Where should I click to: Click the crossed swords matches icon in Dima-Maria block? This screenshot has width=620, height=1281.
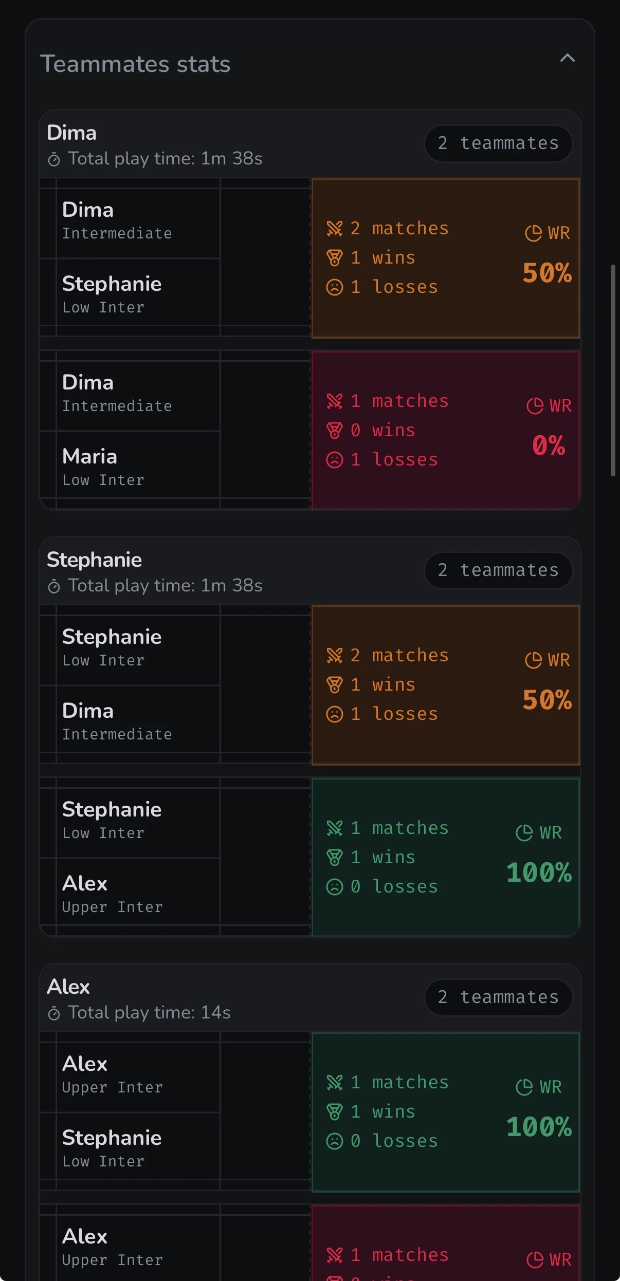(x=335, y=401)
